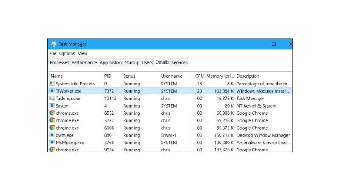Switch to the App history tab
The width and height of the screenshot is (341, 192).
(x=111, y=62)
